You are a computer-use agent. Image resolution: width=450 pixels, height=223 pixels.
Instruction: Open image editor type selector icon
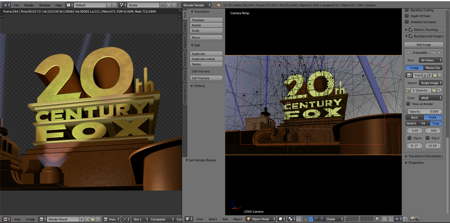click(x=6, y=219)
